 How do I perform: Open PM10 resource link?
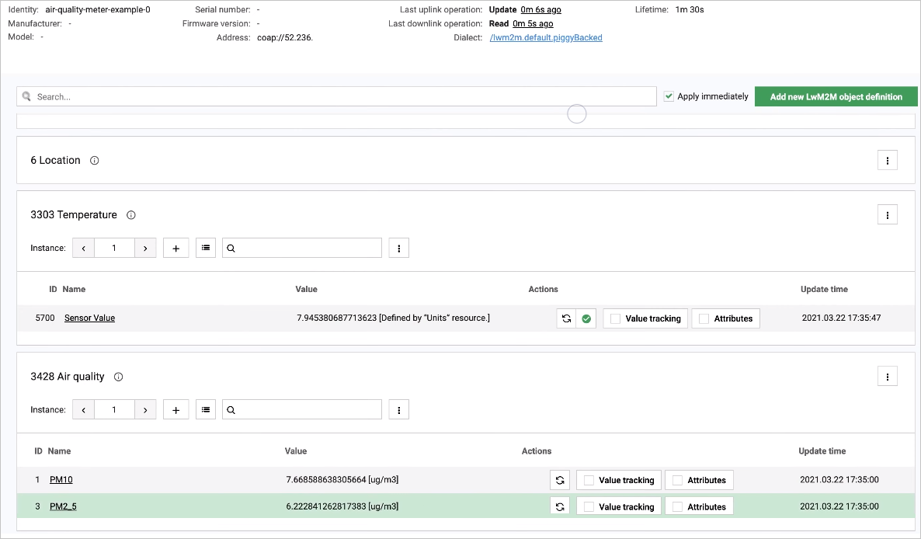point(61,480)
